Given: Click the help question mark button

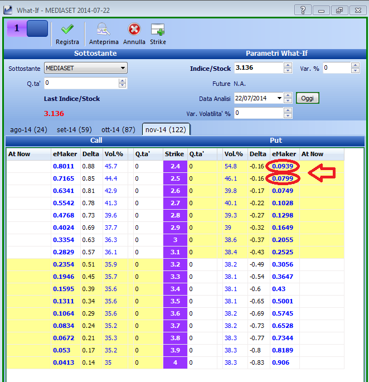Looking at the screenshot, I should pyautogui.click(x=303, y=11).
